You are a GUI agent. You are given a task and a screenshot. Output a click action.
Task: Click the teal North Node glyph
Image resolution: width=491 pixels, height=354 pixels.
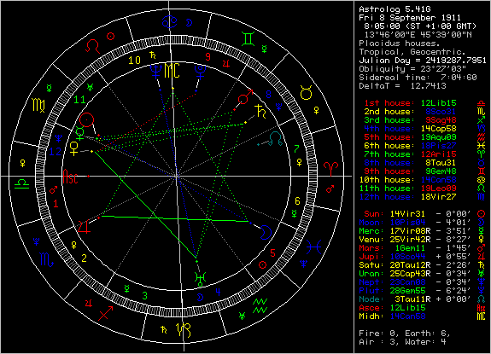pos(276,139)
